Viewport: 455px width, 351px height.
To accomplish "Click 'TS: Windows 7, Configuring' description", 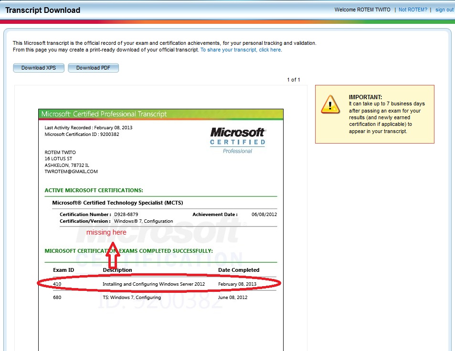I will click(132, 298).
